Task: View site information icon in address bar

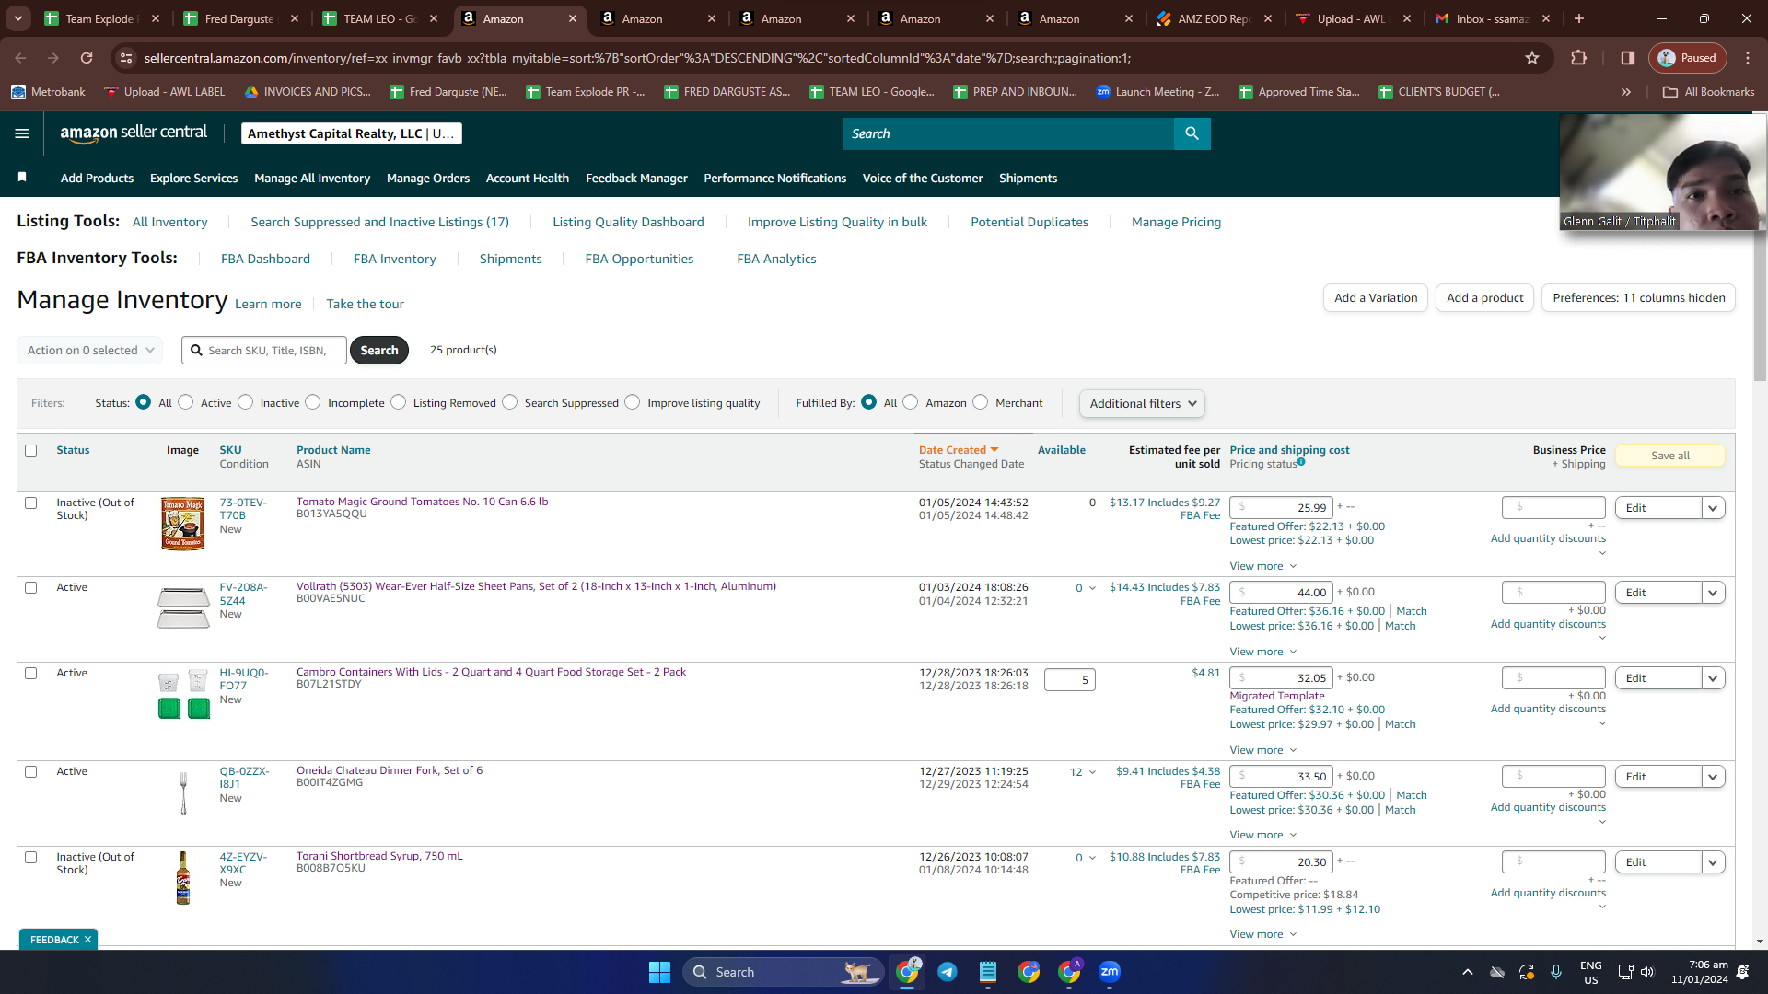Action: click(126, 58)
